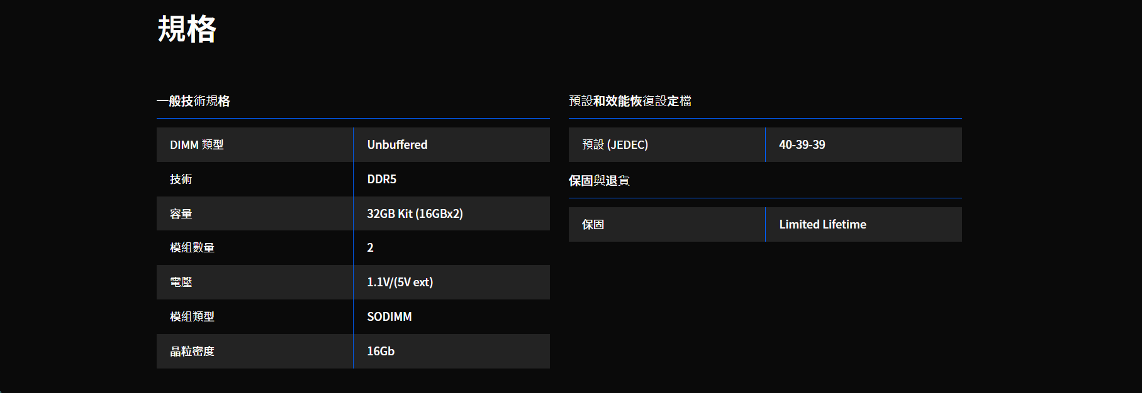This screenshot has height=393, width=1142.
Task: Select the 1.1V/(5V ext) value
Action: click(x=400, y=283)
